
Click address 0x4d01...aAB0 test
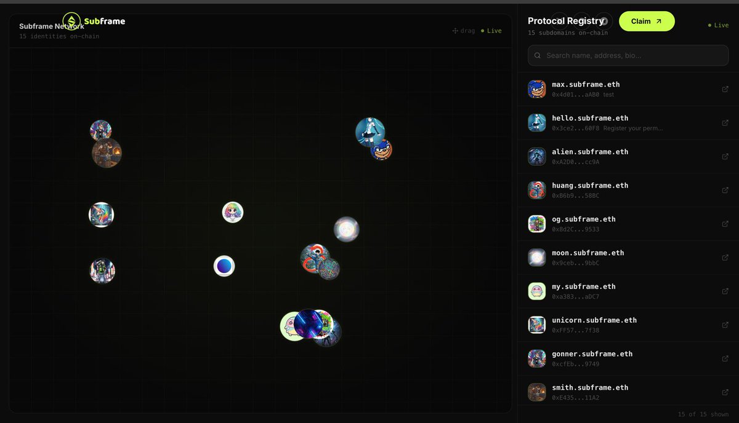pos(583,95)
